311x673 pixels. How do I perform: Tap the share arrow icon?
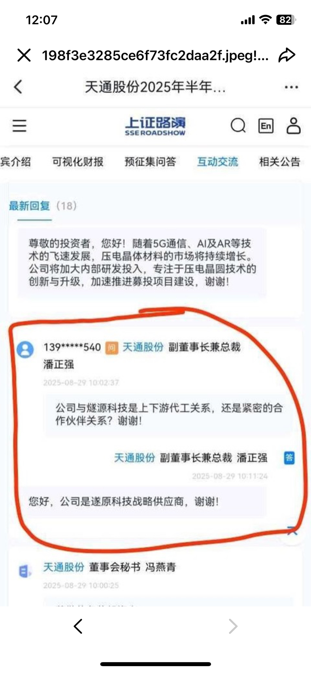[287, 55]
